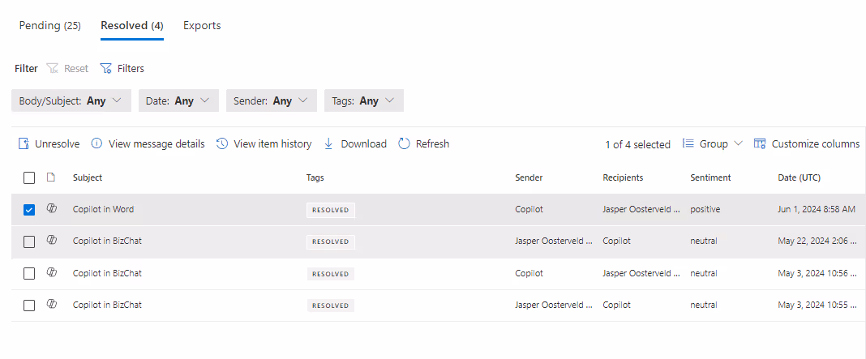Click the May 22, 2024 date cell
Image resolution: width=866 pixels, height=359 pixels.
817,241
